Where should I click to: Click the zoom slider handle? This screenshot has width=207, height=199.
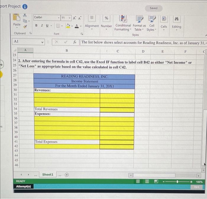(177, 182)
